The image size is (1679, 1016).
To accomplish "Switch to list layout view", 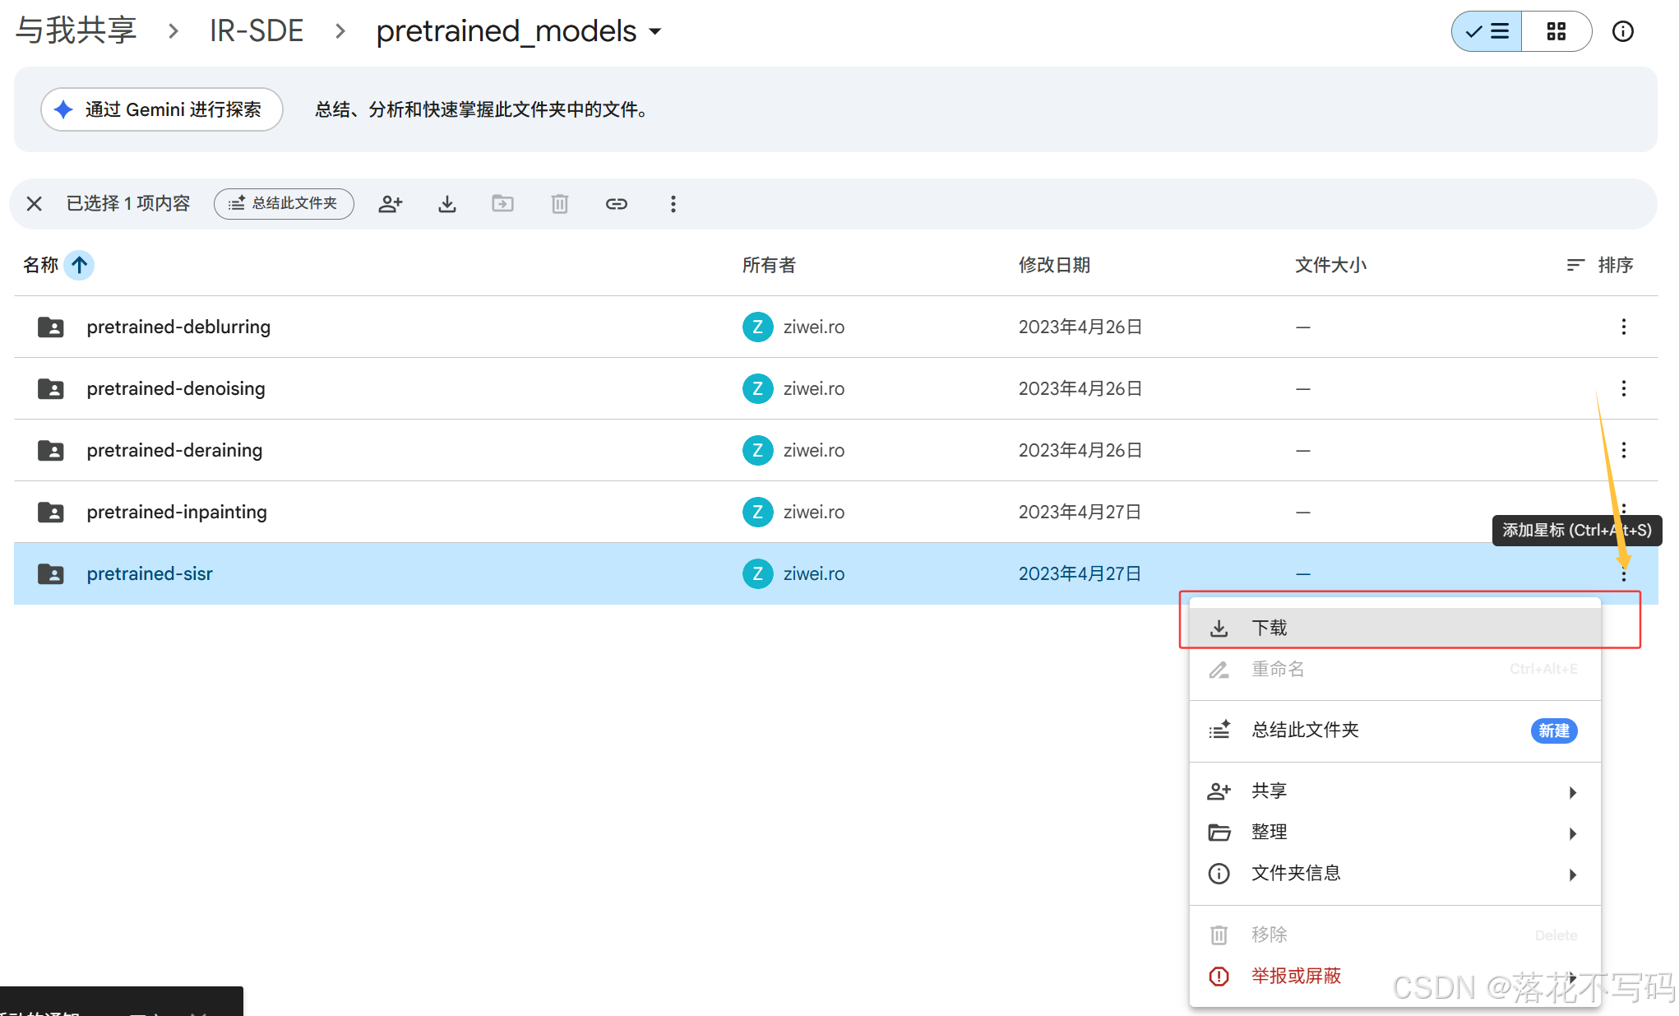I will (x=1487, y=31).
